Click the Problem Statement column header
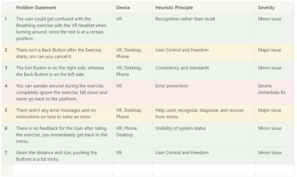This screenshot has height=177, width=297. point(63,8)
